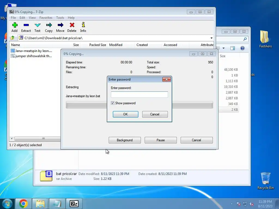This screenshot has height=209, width=279.
Task: Open the View menu
Action: [x=32, y=18]
